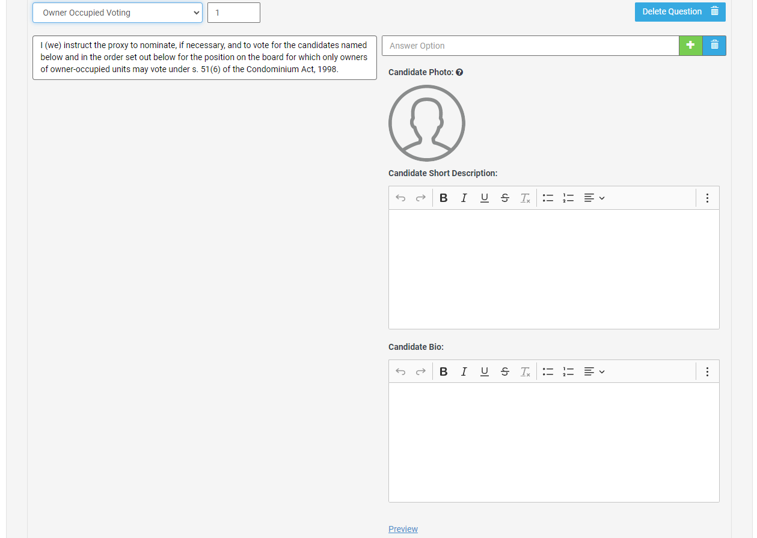Toggle Bold in Candidate Bio editor
The width and height of the screenshot is (757, 538).
pos(444,371)
